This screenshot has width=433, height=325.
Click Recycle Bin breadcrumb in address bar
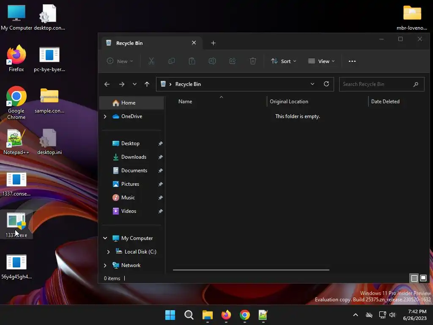point(188,84)
